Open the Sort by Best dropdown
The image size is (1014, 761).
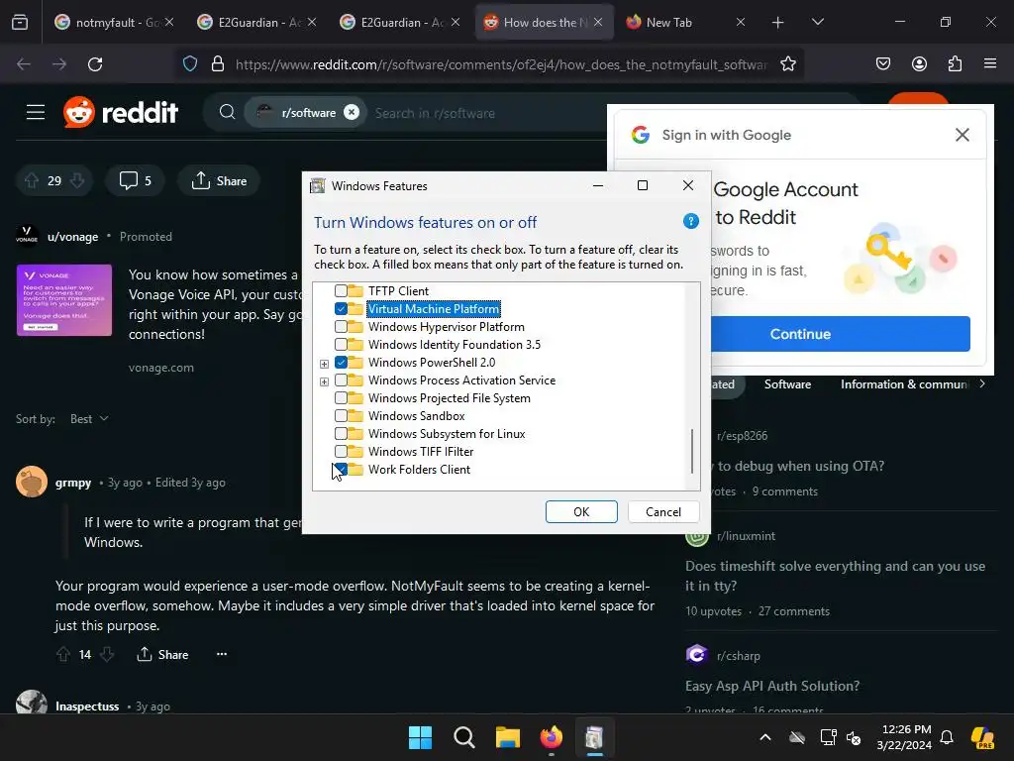pyautogui.click(x=89, y=419)
